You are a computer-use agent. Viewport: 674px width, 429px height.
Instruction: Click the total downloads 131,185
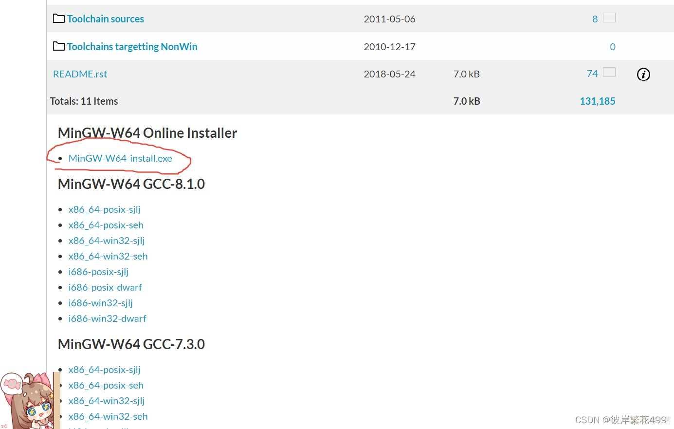598,101
